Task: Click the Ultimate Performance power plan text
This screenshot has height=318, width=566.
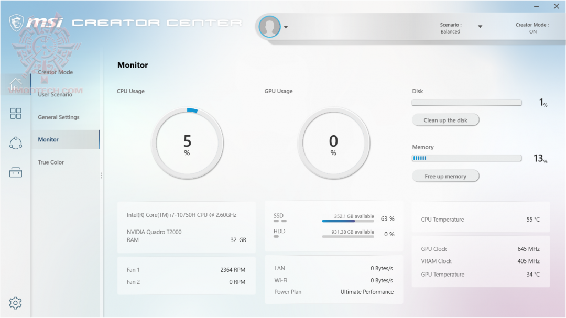Action: (x=367, y=292)
